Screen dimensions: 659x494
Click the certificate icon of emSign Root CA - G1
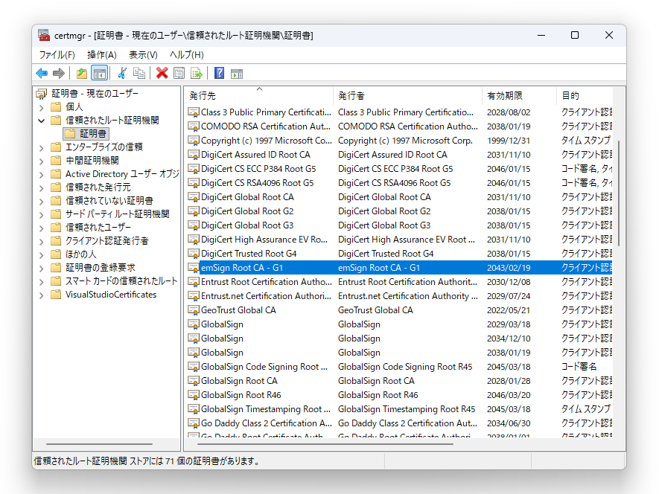tap(194, 268)
